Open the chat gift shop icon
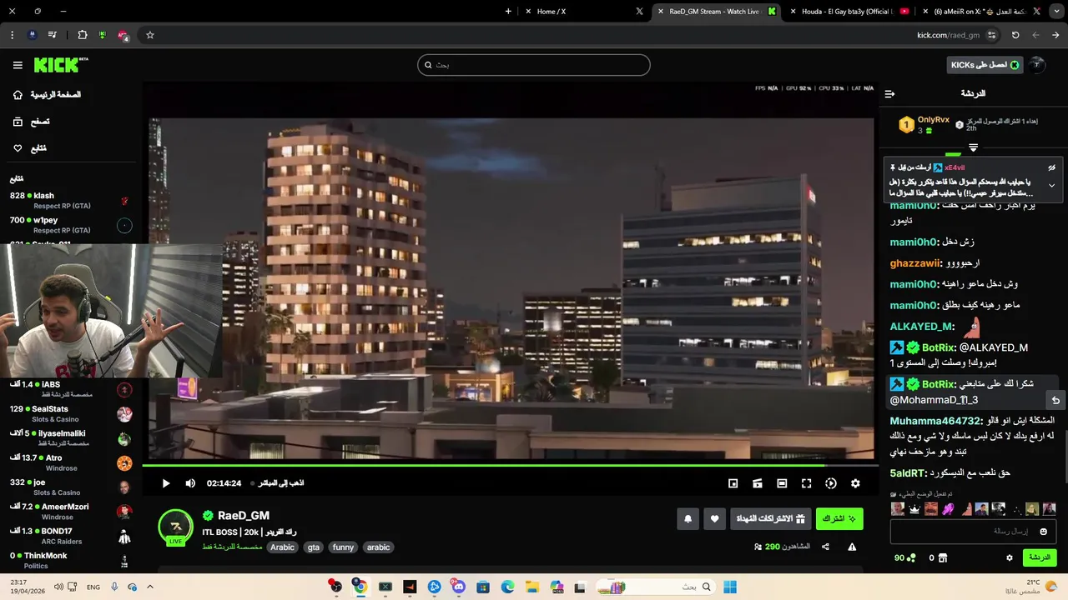The image size is (1068, 600). pos(943,557)
